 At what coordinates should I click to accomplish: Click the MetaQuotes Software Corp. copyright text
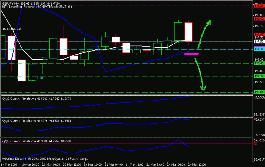(45, 159)
